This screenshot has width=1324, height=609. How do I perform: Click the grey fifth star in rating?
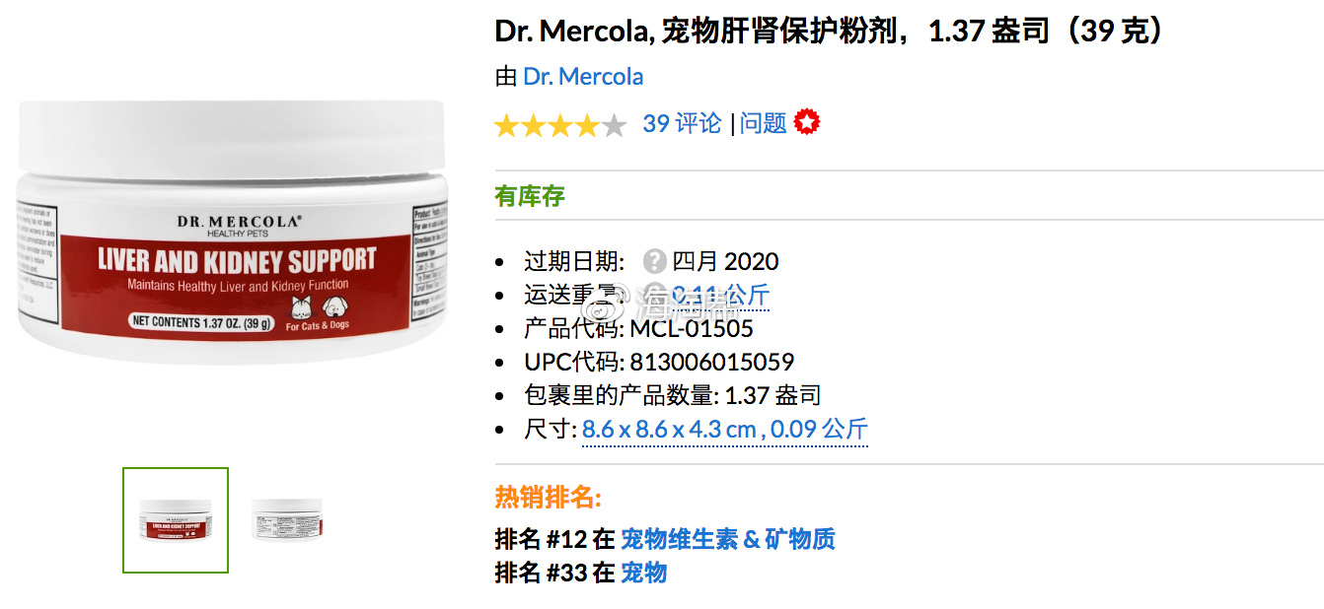click(614, 125)
